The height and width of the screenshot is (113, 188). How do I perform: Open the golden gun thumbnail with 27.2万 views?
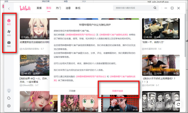coord(161,65)
